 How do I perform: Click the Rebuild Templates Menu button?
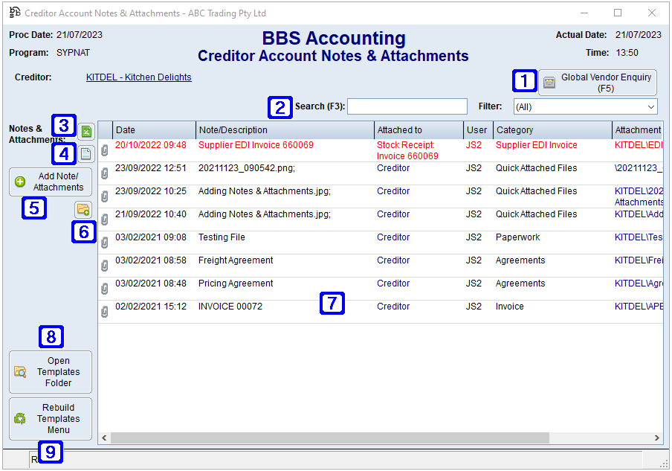[50, 418]
